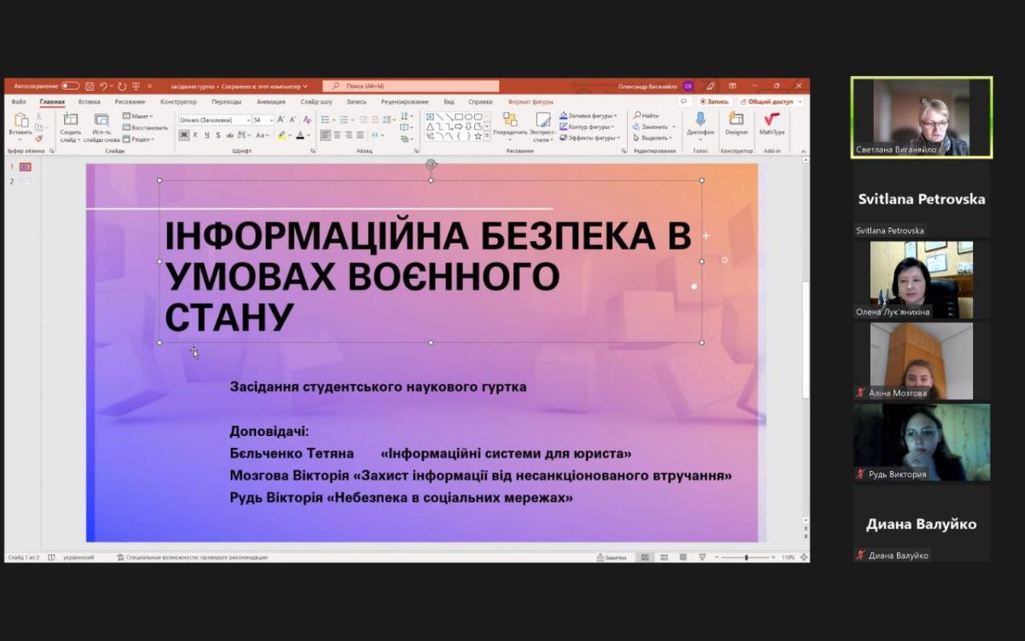The image size is (1025, 641).
Task: Start presentation from beginning icon
Action: point(136,86)
